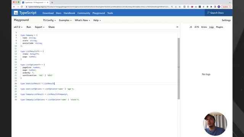Focus the Search Docs input field

point(218,13)
